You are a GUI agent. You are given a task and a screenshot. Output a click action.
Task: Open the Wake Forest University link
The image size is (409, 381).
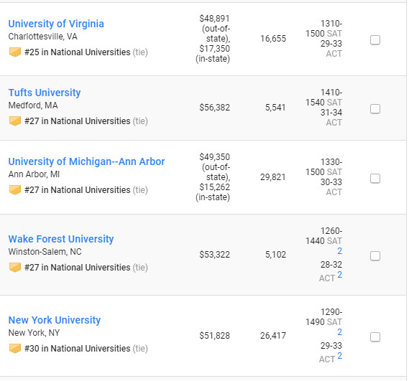pos(61,239)
